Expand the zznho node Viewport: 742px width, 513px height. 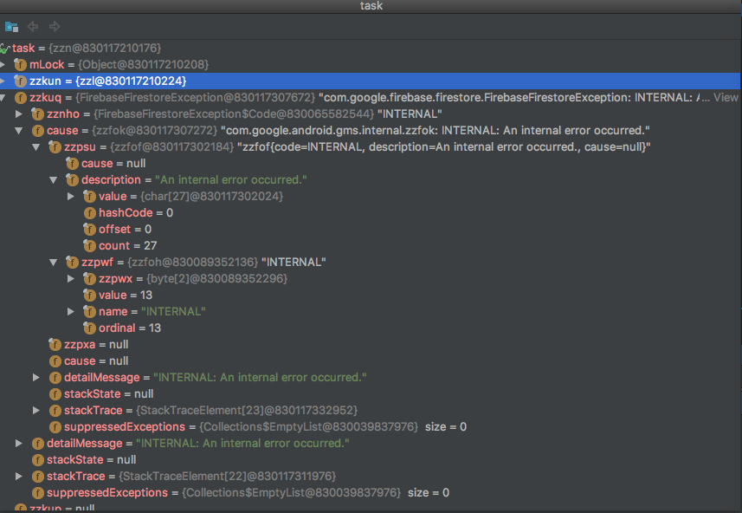coord(19,114)
